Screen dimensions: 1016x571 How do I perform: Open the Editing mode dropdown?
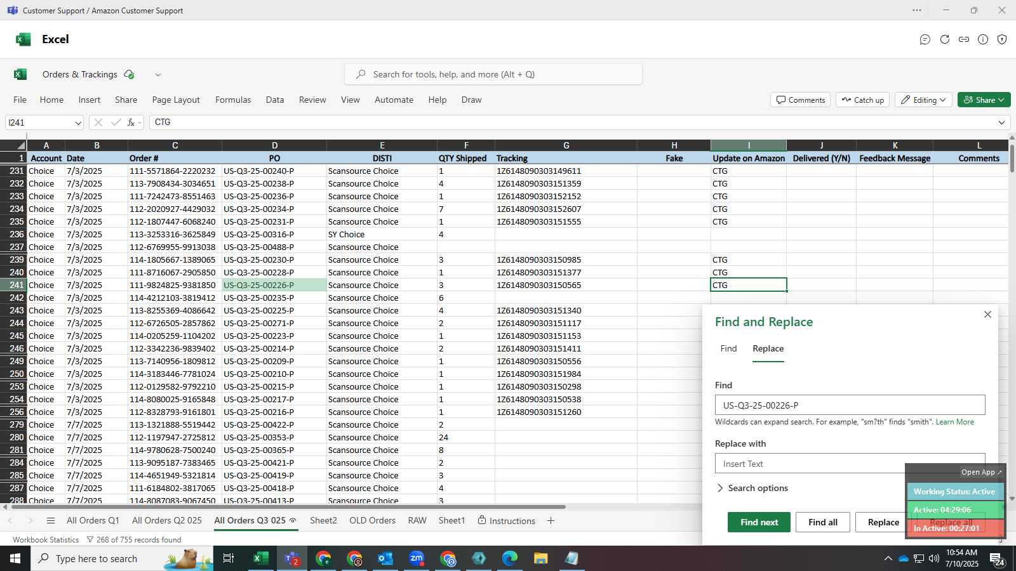coord(923,100)
